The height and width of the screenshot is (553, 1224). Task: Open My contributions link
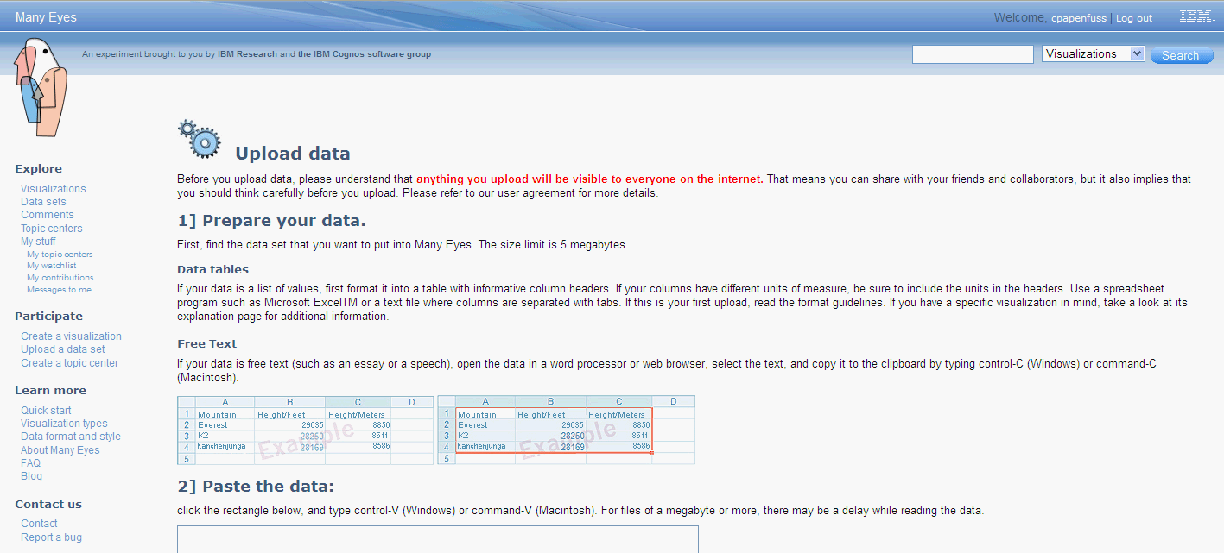click(x=60, y=278)
